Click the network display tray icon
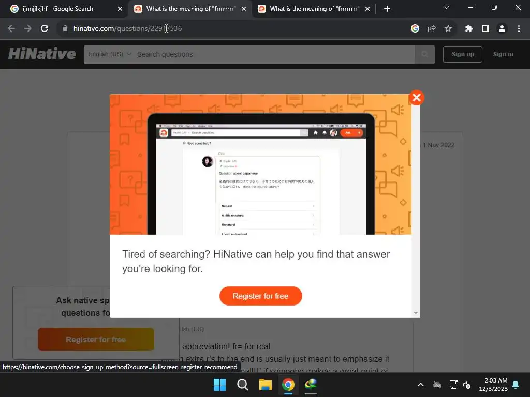The width and height of the screenshot is (530, 397). click(x=453, y=385)
